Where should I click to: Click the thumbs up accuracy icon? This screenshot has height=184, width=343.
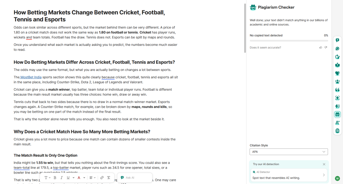pyautogui.click(x=321, y=48)
